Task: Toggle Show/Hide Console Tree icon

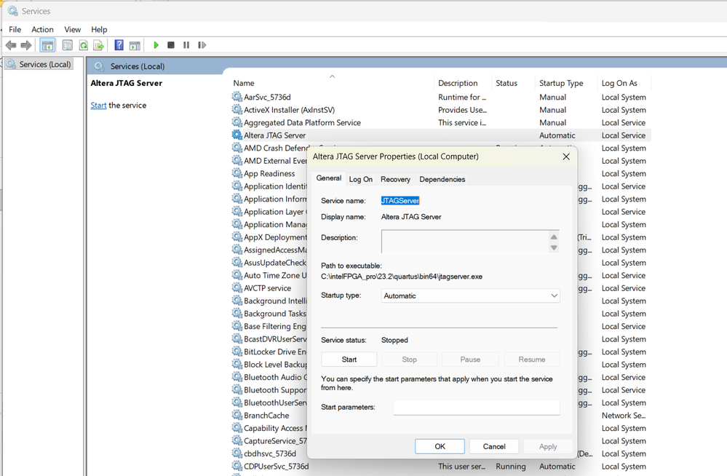Action: point(47,45)
